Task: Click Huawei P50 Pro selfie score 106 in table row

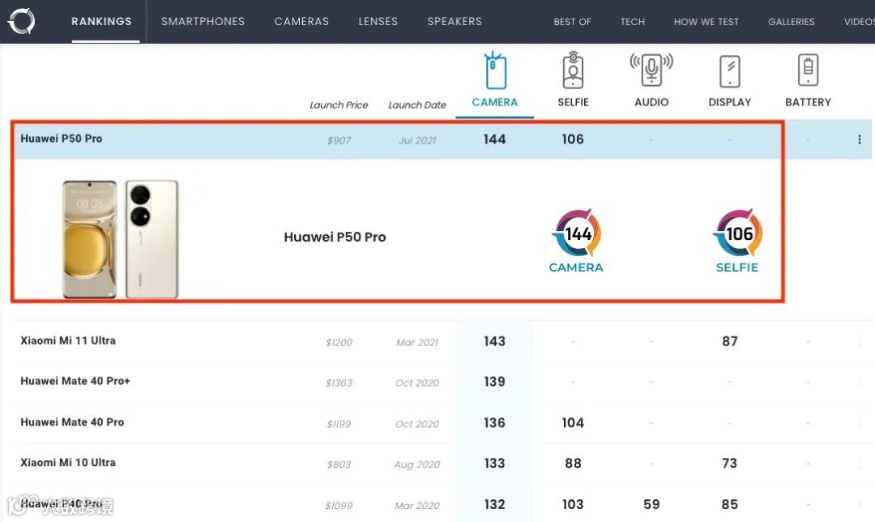Action: 573,139
